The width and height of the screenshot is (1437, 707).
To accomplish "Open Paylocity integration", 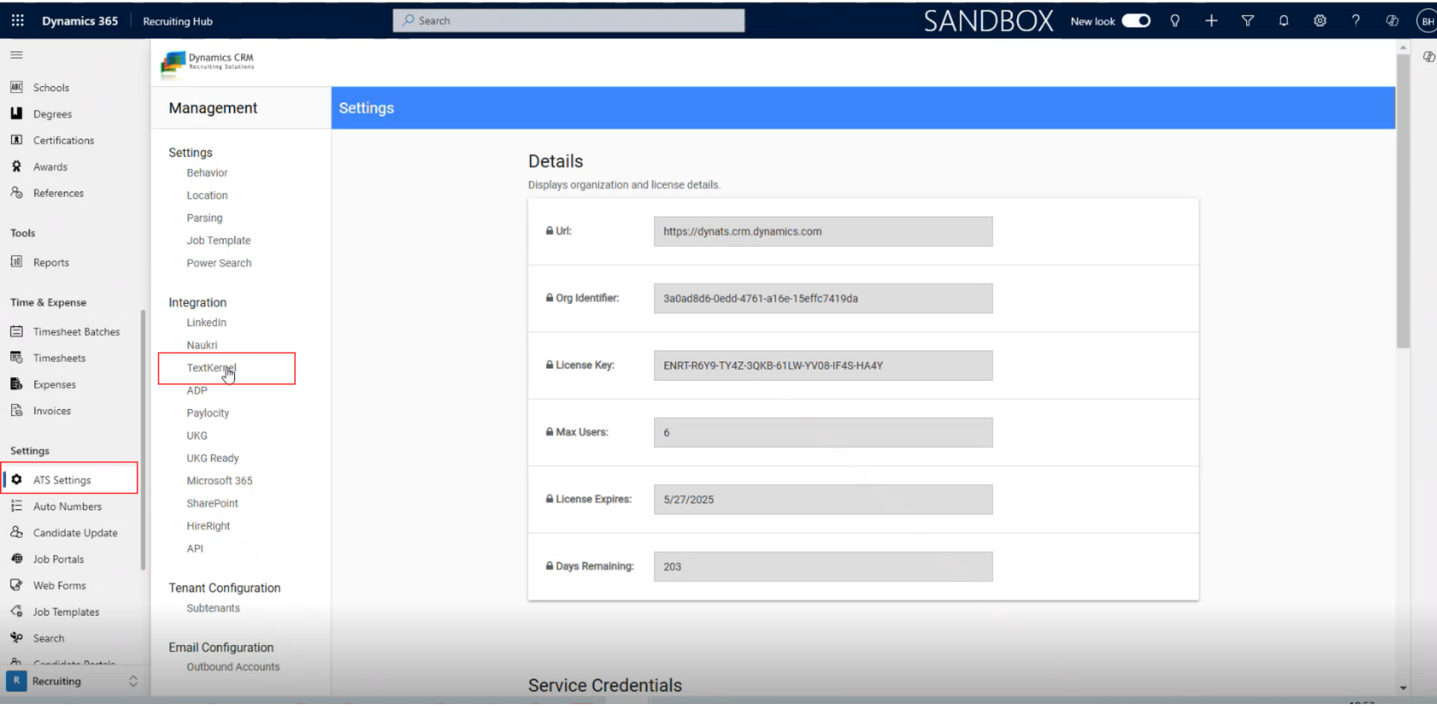I will (208, 413).
